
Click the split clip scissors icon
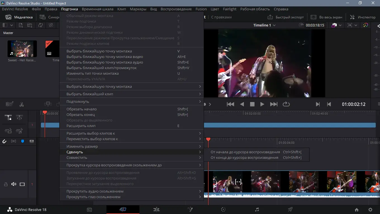coord(22,104)
